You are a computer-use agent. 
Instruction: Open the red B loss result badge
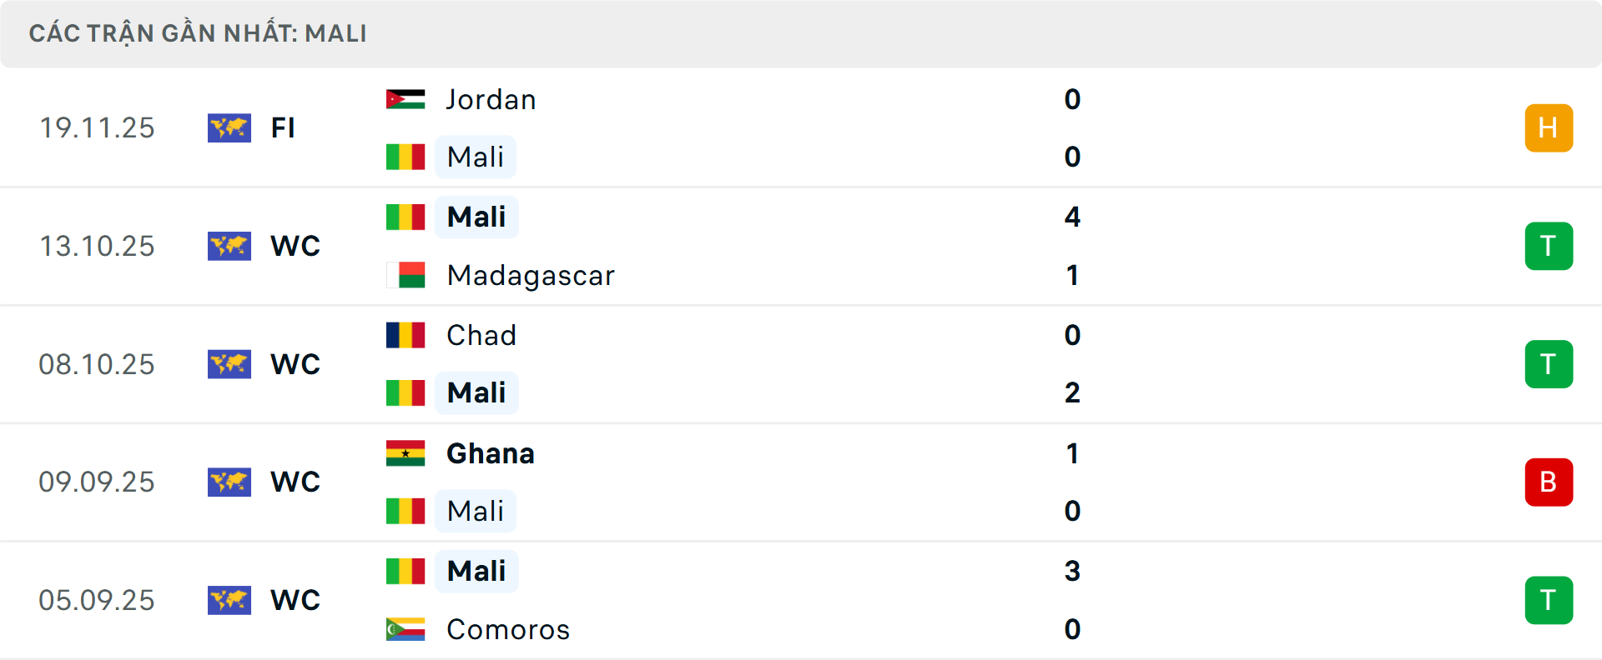[x=1549, y=482]
